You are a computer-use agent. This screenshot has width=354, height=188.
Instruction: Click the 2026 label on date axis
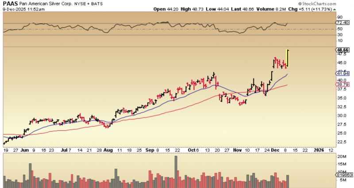click(319, 150)
